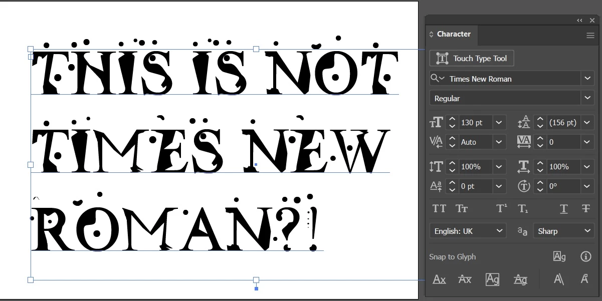Viewport: 602px width, 301px height.
Task: Switch to the Character tab
Action: coord(454,34)
